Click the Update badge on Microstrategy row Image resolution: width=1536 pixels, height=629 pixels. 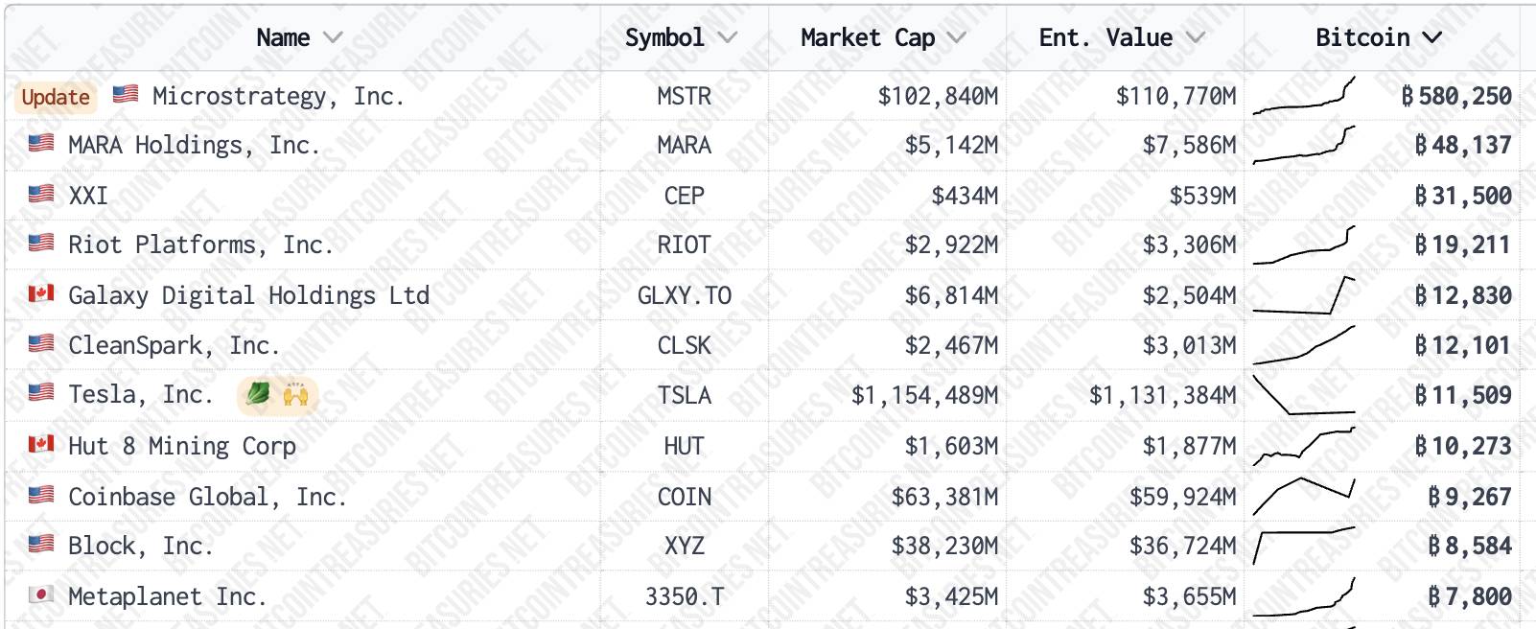56,97
